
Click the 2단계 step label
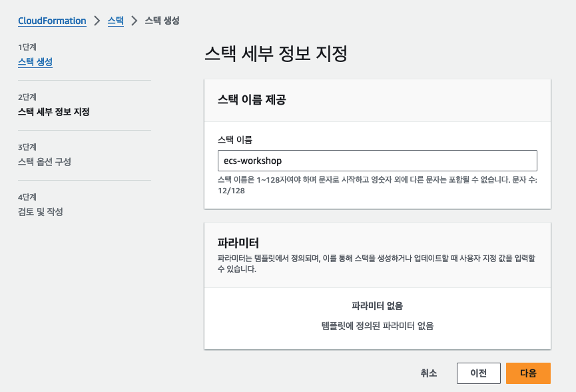click(27, 97)
